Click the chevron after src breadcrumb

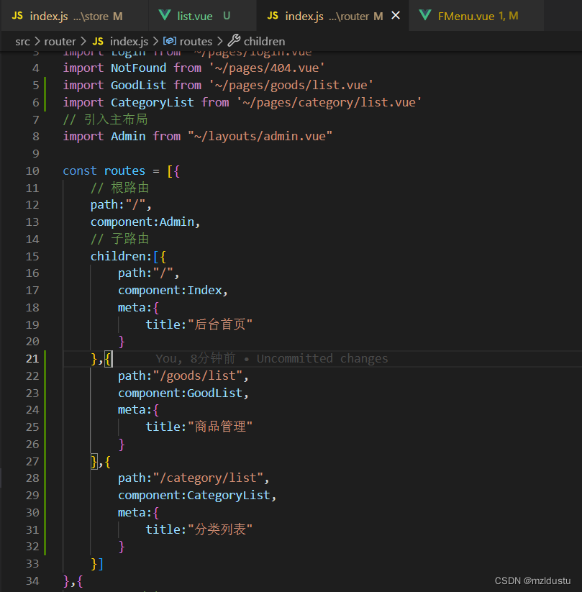(37, 42)
